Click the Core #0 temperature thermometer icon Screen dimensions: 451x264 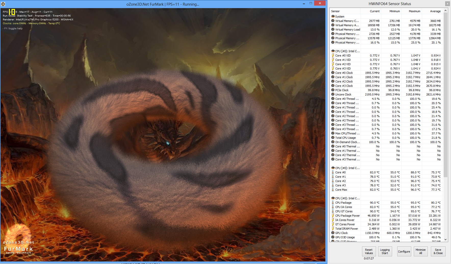(x=333, y=172)
